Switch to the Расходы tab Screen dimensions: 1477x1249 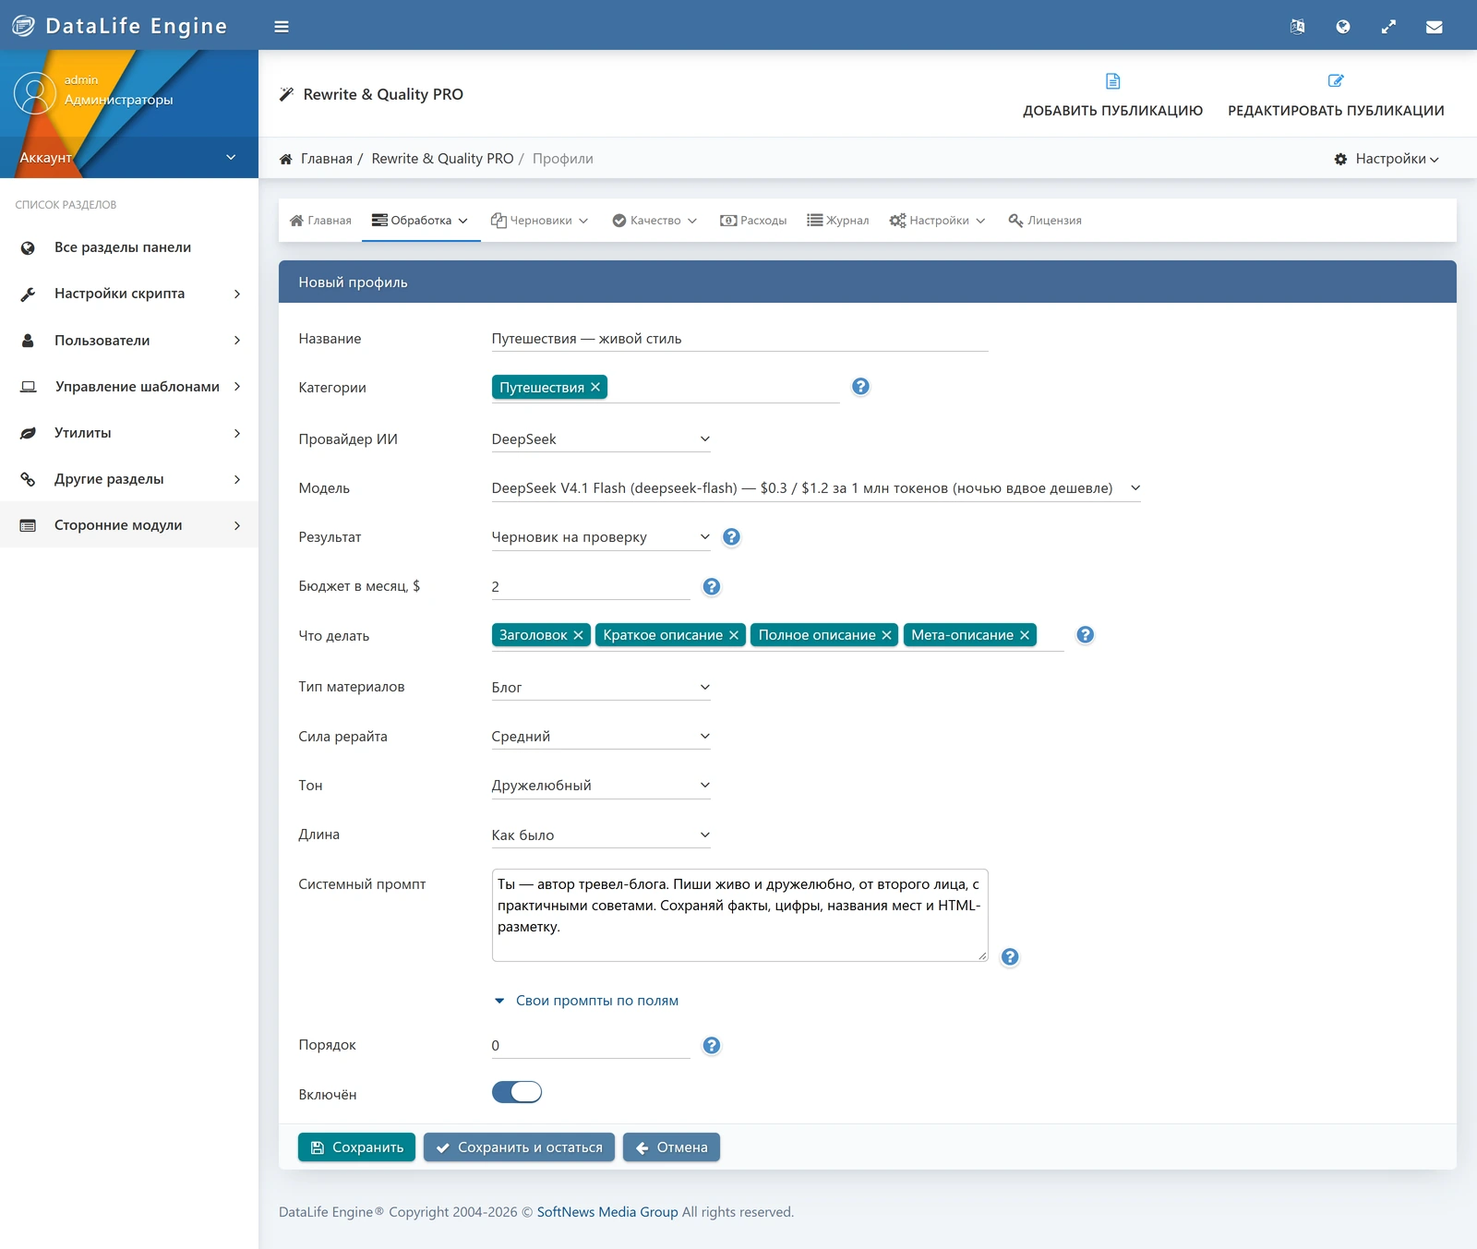753,221
